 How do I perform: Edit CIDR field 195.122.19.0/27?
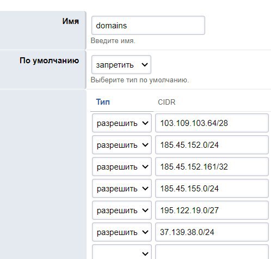212,210
